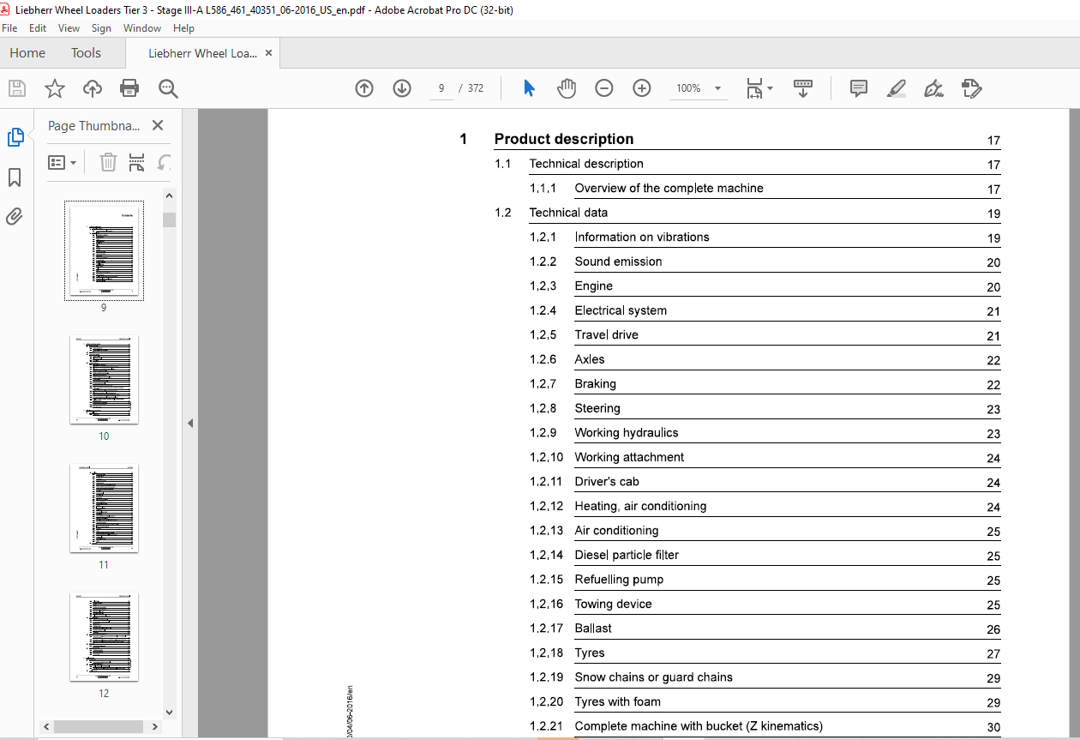Open thumbnail options dropdown menu

tap(63, 162)
